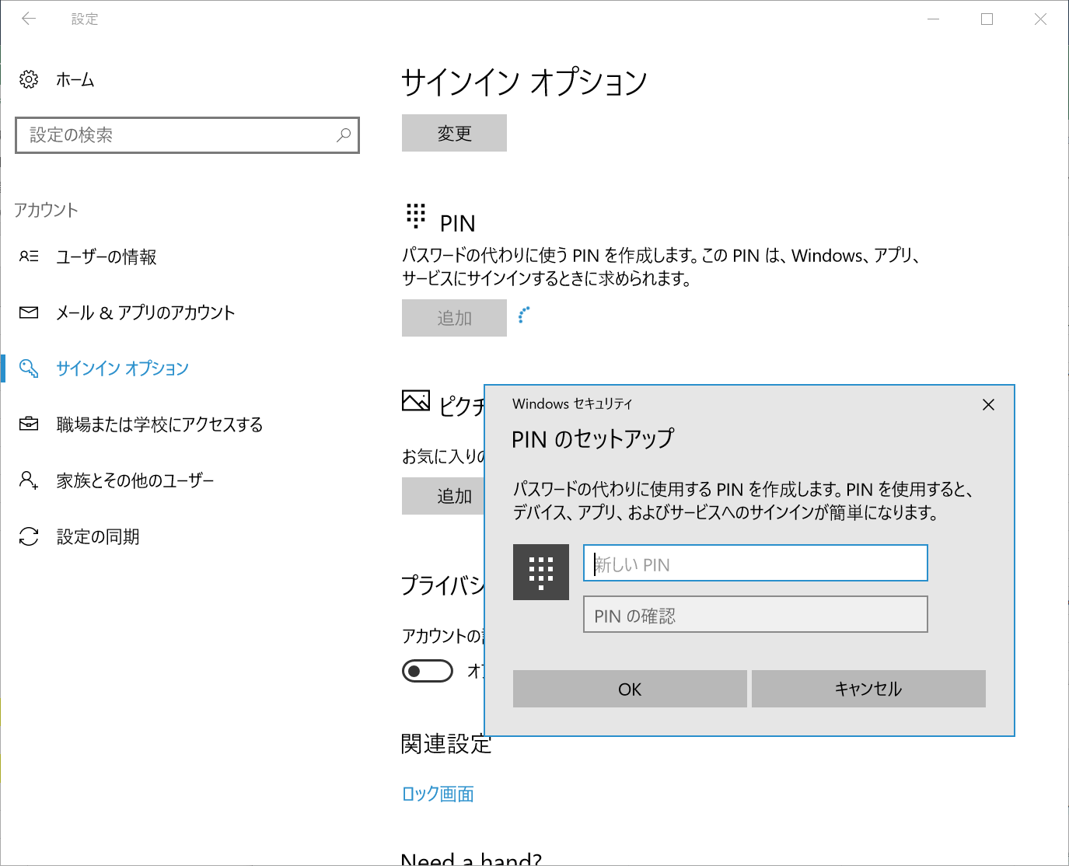Click the 追加 button under PIN

454,317
